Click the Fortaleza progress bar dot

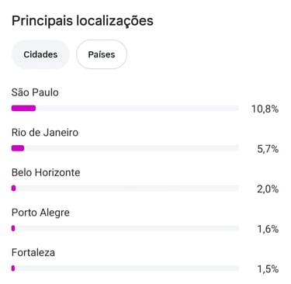coord(13,268)
